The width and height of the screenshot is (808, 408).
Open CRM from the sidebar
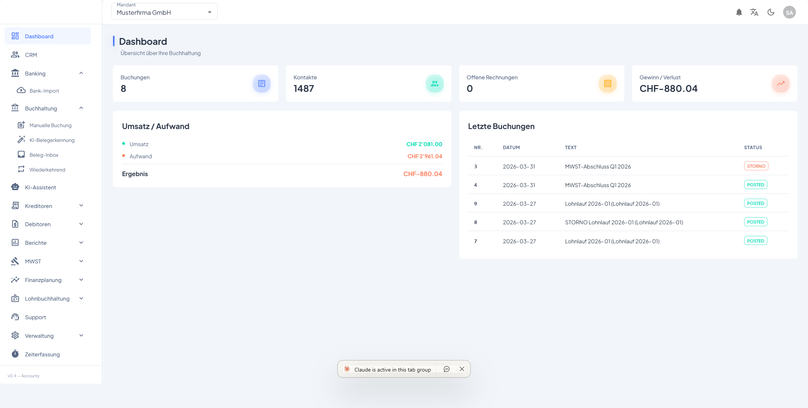[x=31, y=55]
